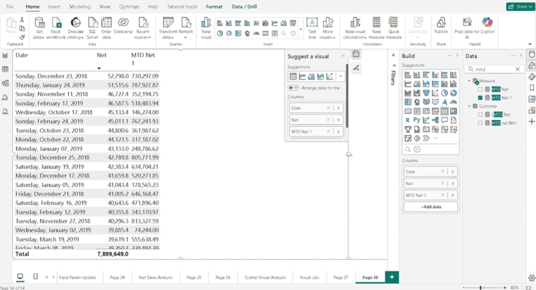Uncheck the MTD Net 1 checkbox
The height and width of the screenshot is (290, 536).
[x=481, y=98]
